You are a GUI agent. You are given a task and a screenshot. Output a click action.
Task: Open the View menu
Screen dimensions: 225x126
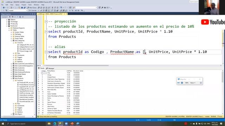[12, 5]
